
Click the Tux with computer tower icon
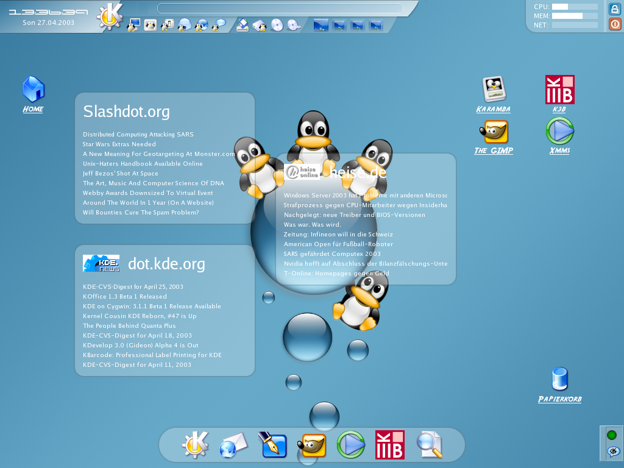168,25
